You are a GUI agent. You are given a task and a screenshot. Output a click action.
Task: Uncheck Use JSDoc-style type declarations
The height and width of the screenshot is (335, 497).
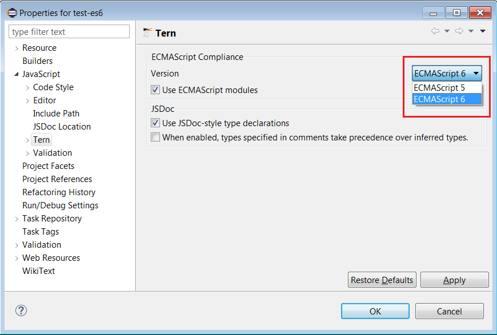(x=154, y=123)
